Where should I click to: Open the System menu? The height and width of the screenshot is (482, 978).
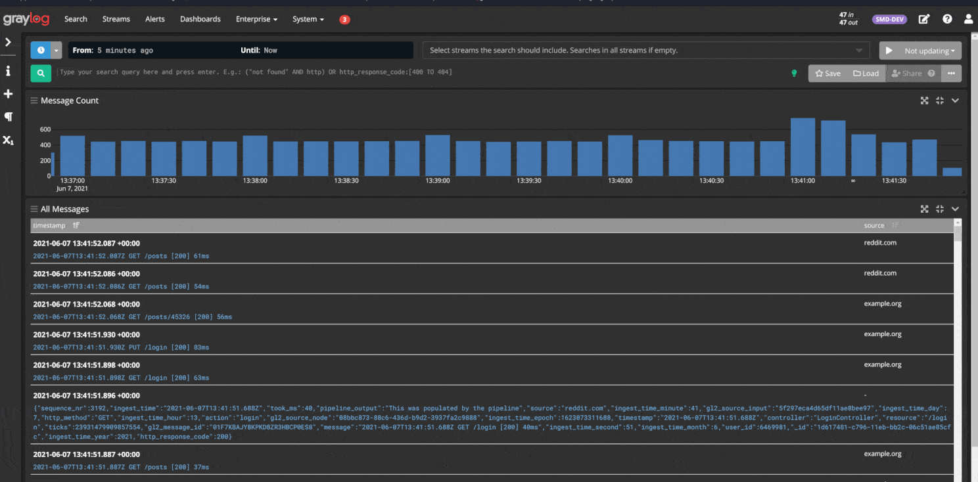point(308,19)
